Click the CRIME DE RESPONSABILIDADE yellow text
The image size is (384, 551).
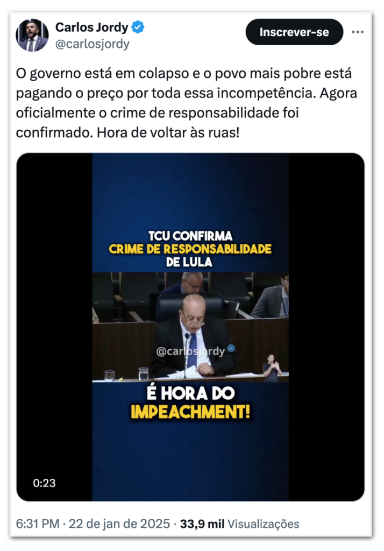pos(190,249)
